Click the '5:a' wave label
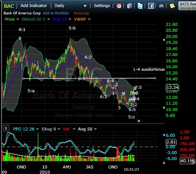The width and height of the screenshot is (196, 174). point(31,91)
